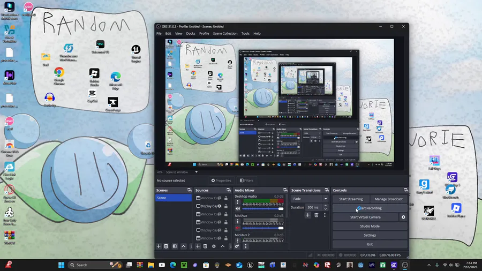Open Audio Mixer toolbar three-dot menu
Screen dimensions: 482x271
pyautogui.click(x=246, y=246)
